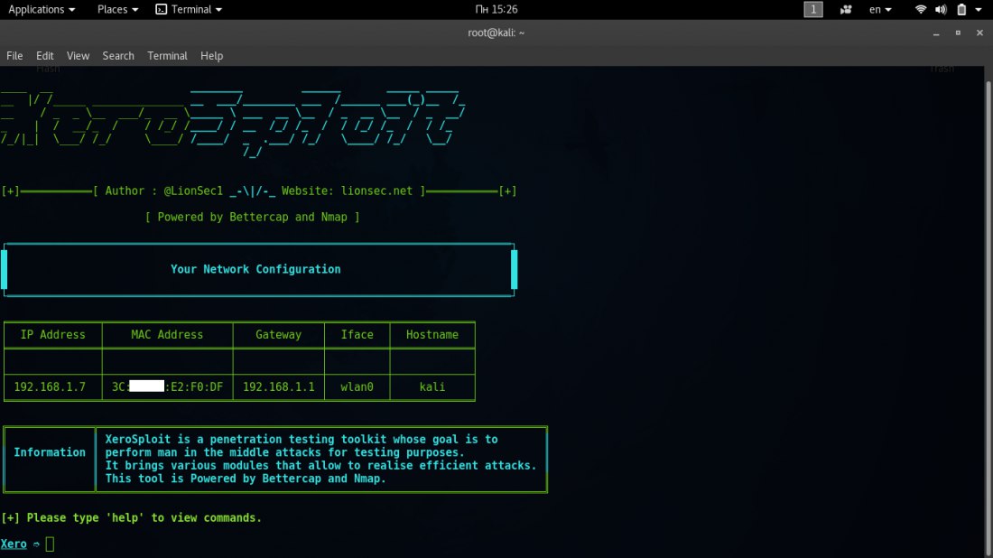
Task: Open the Places menu
Action: [117, 10]
